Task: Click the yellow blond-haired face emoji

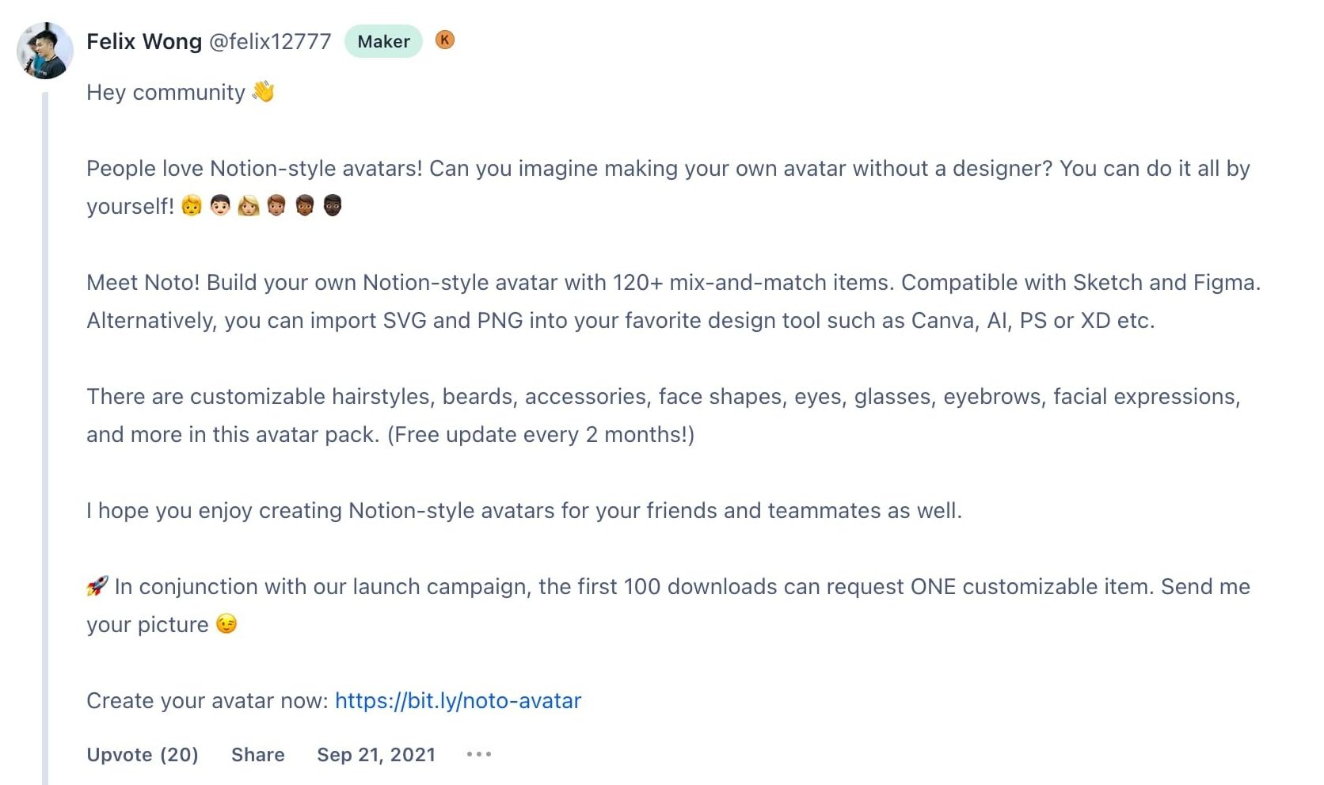Action: 192,206
